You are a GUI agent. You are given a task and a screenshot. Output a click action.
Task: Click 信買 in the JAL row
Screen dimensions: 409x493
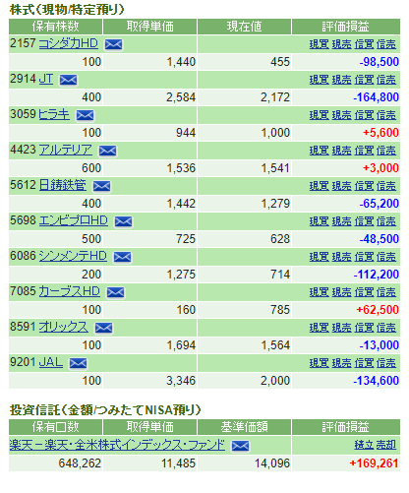364,363
